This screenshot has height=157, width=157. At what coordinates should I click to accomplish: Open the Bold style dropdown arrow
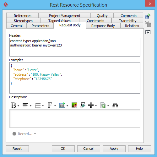click(19, 106)
